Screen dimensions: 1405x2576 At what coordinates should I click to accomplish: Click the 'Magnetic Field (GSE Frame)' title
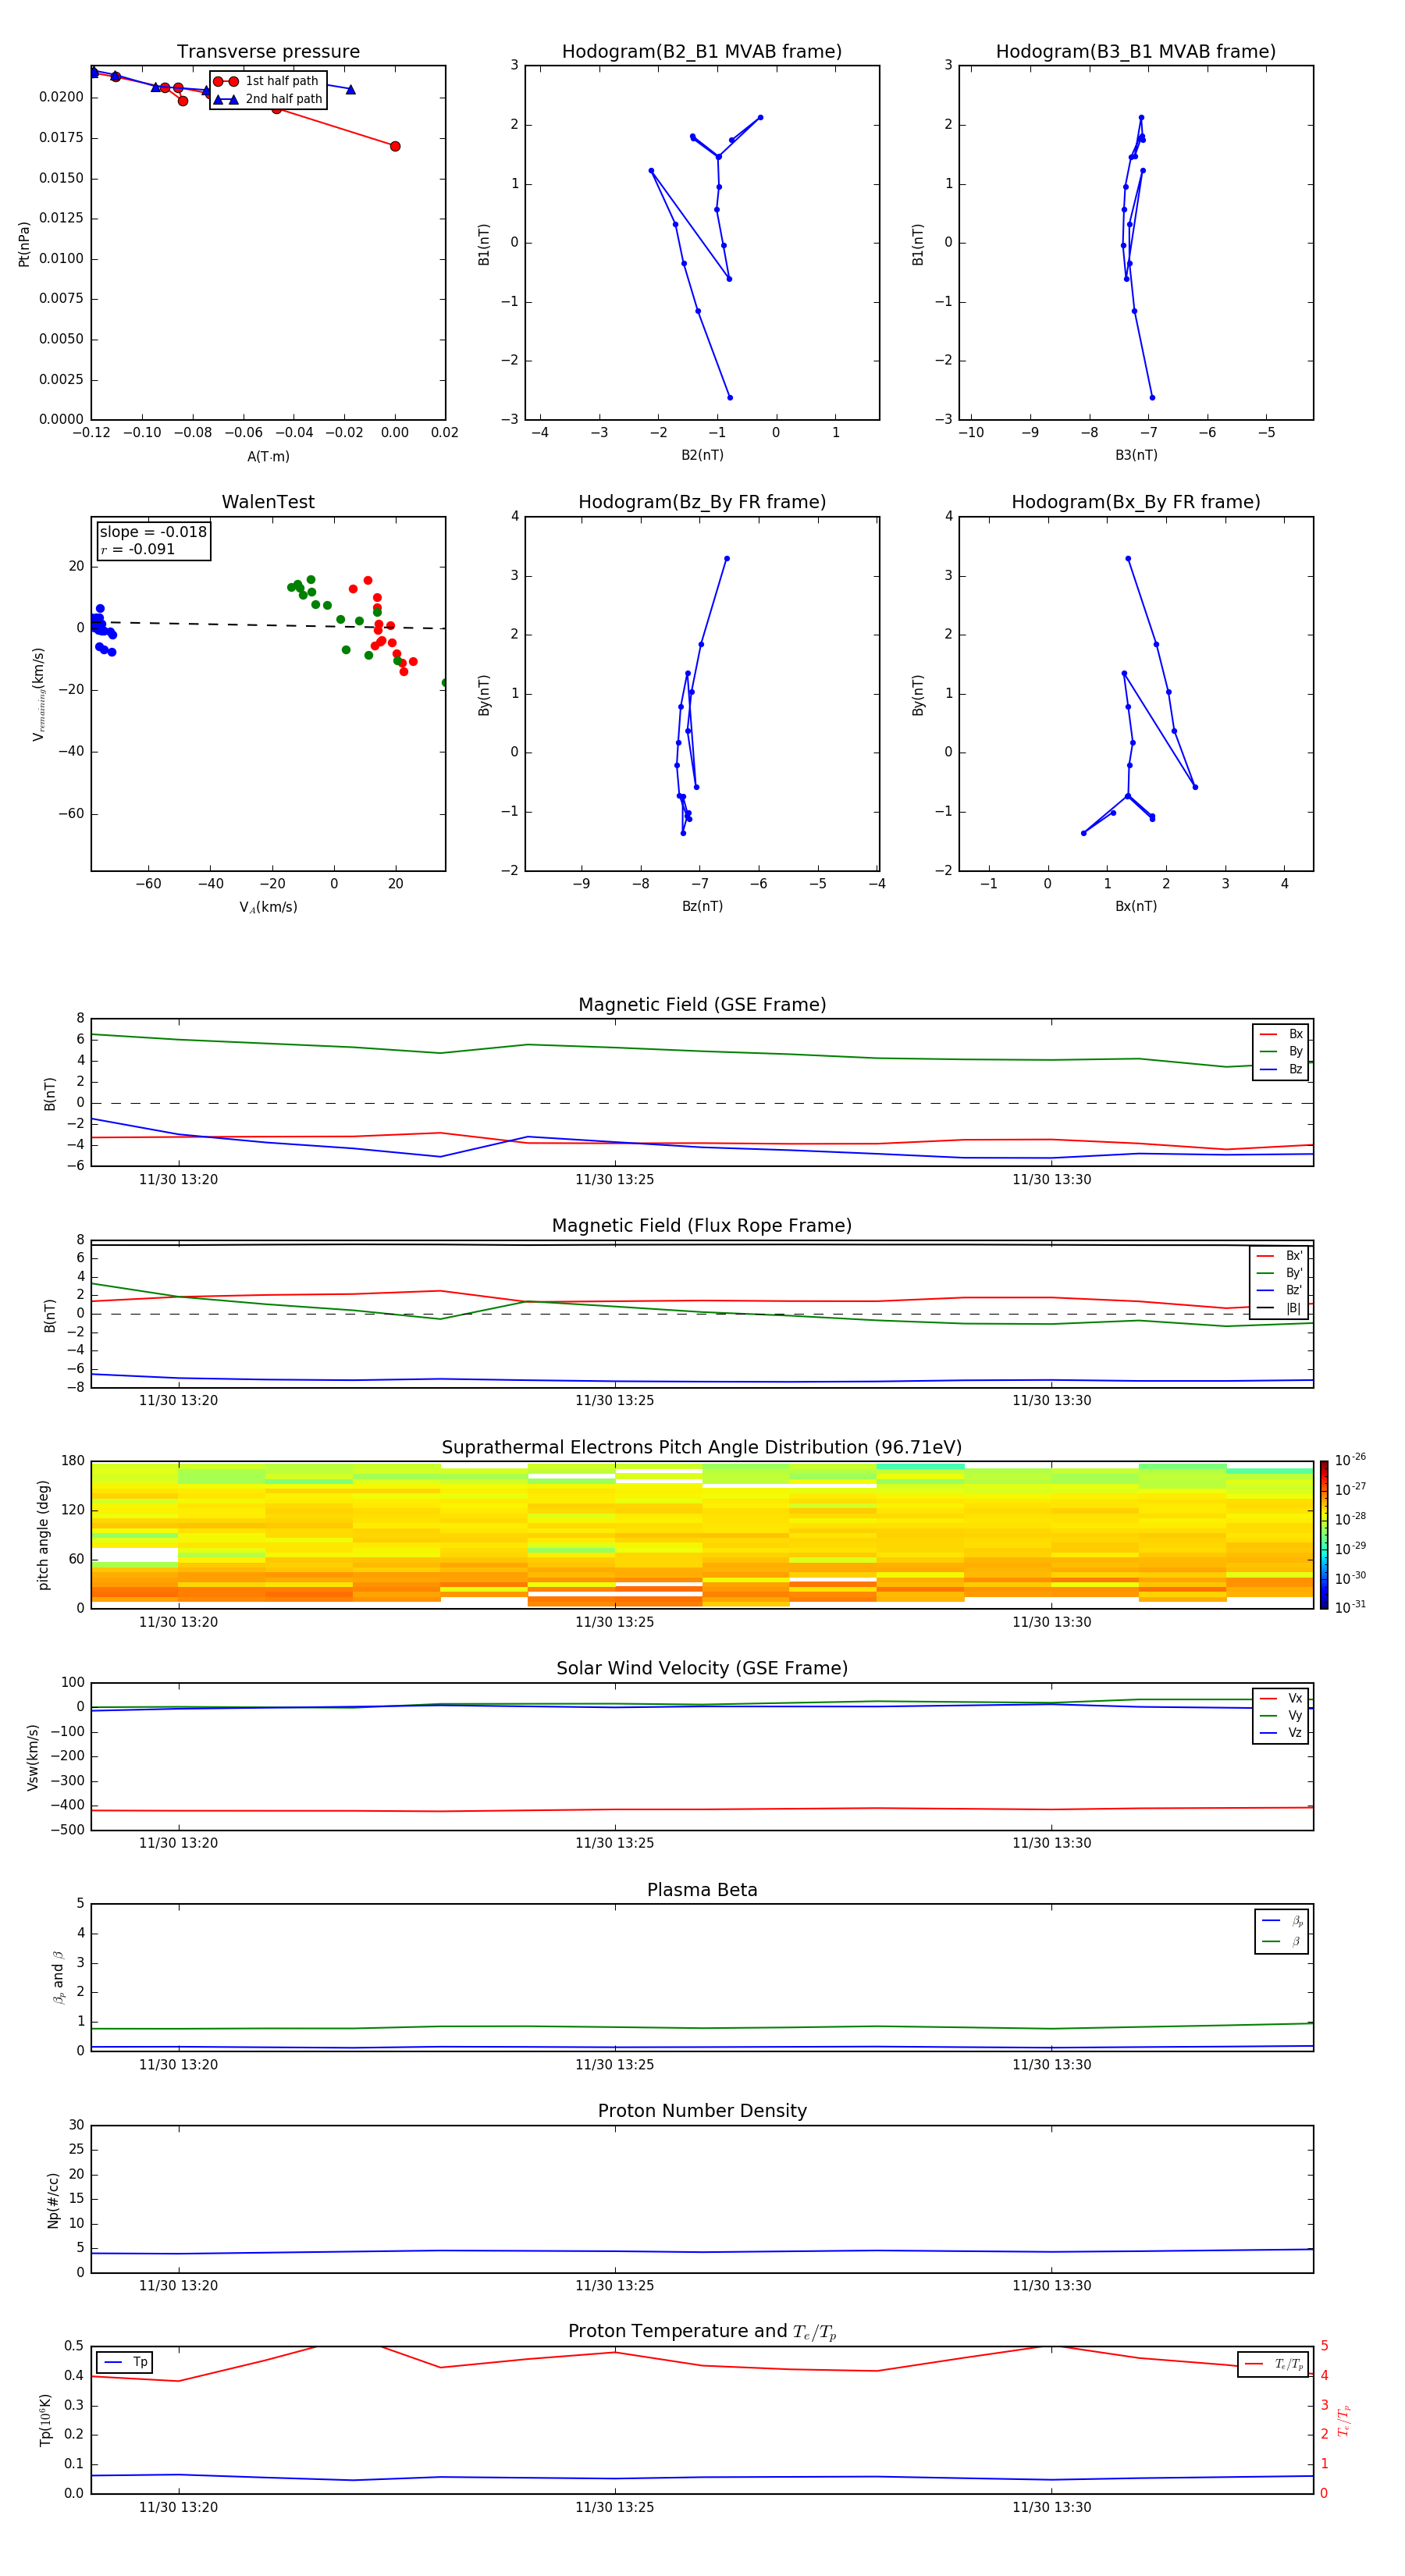tap(702, 1005)
